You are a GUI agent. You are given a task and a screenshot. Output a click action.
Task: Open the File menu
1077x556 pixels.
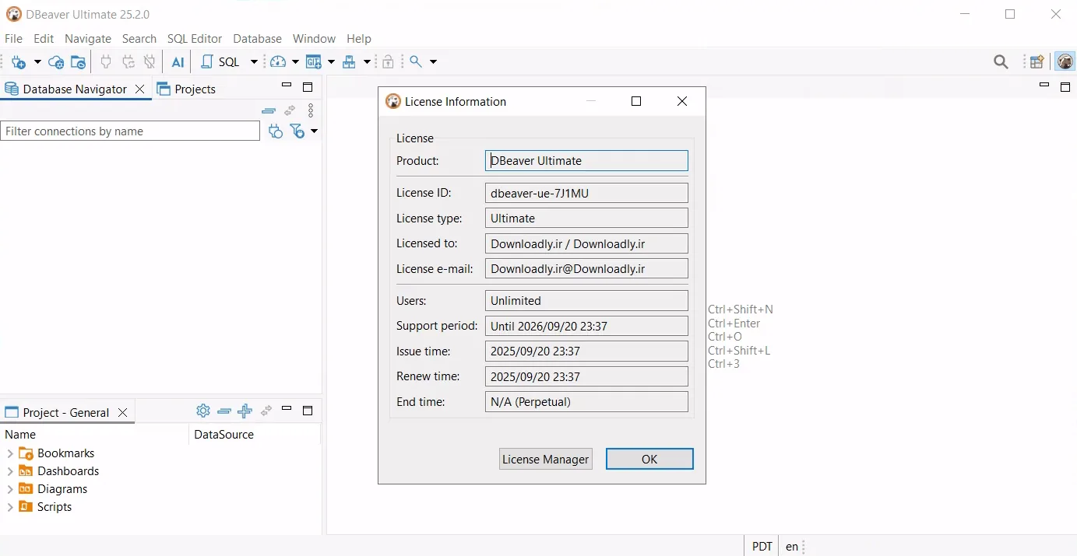tap(13, 39)
